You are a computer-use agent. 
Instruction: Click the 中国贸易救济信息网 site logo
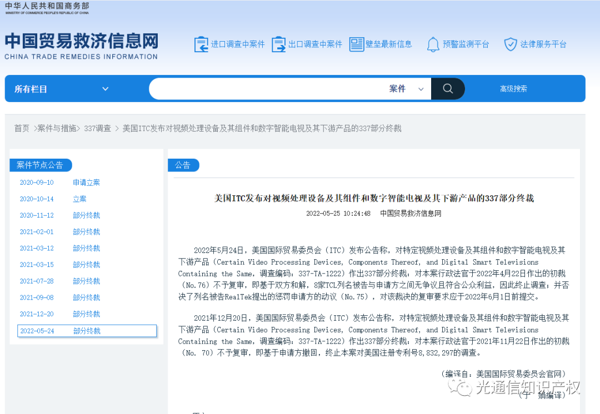click(81, 46)
